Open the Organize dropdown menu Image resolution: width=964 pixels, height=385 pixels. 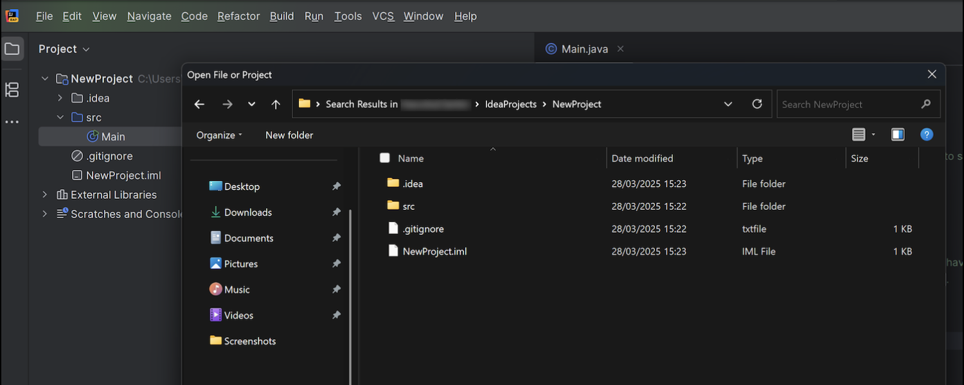pyautogui.click(x=219, y=135)
